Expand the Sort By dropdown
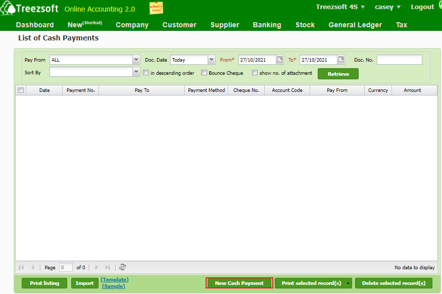The width and height of the screenshot is (442, 294). (136, 72)
